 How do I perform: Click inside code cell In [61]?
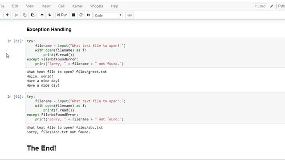click(x=155, y=52)
